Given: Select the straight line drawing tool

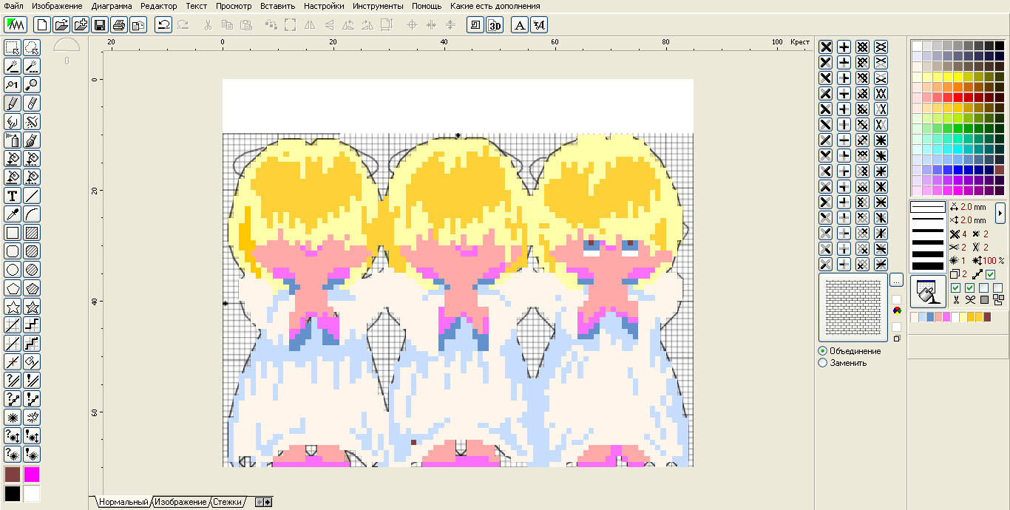Looking at the screenshot, I should 32,196.
